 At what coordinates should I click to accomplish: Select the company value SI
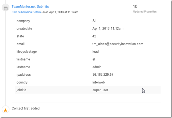coord(94,21)
